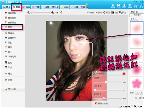Open the 最热 sorting dropdown
The height and width of the screenshot is (108, 144).
[x=137, y=19]
